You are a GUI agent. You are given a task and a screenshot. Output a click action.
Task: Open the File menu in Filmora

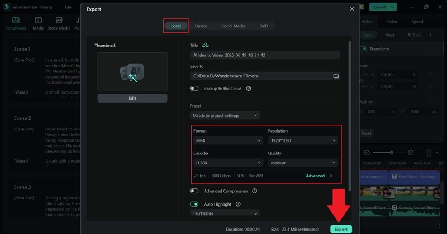[x=68, y=7]
